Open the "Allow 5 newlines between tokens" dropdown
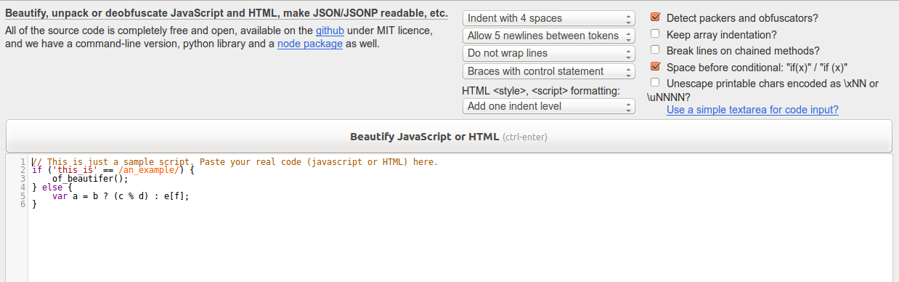Viewport: 899px width, 282px height. pos(548,36)
